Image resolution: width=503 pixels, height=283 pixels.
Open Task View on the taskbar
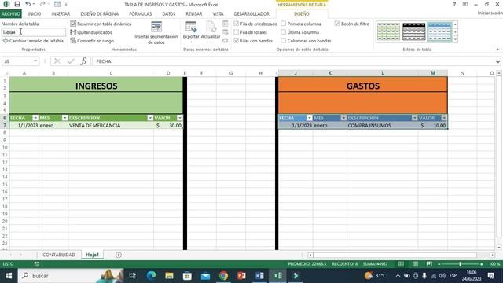(x=132, y=276)
